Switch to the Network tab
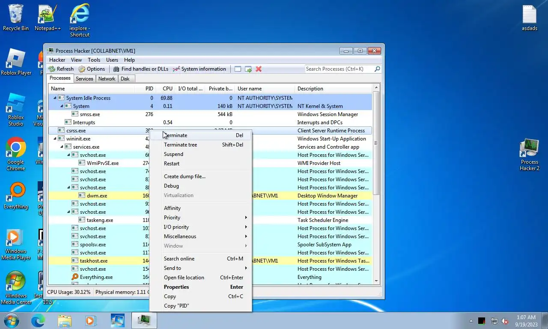 tap(107, 79)
